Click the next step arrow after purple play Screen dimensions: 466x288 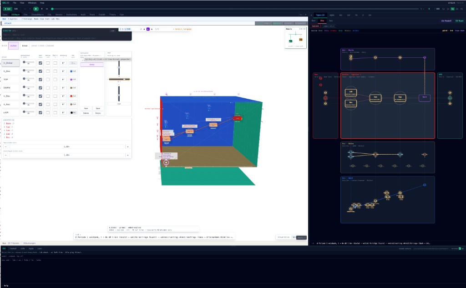(x=152, y=29)
